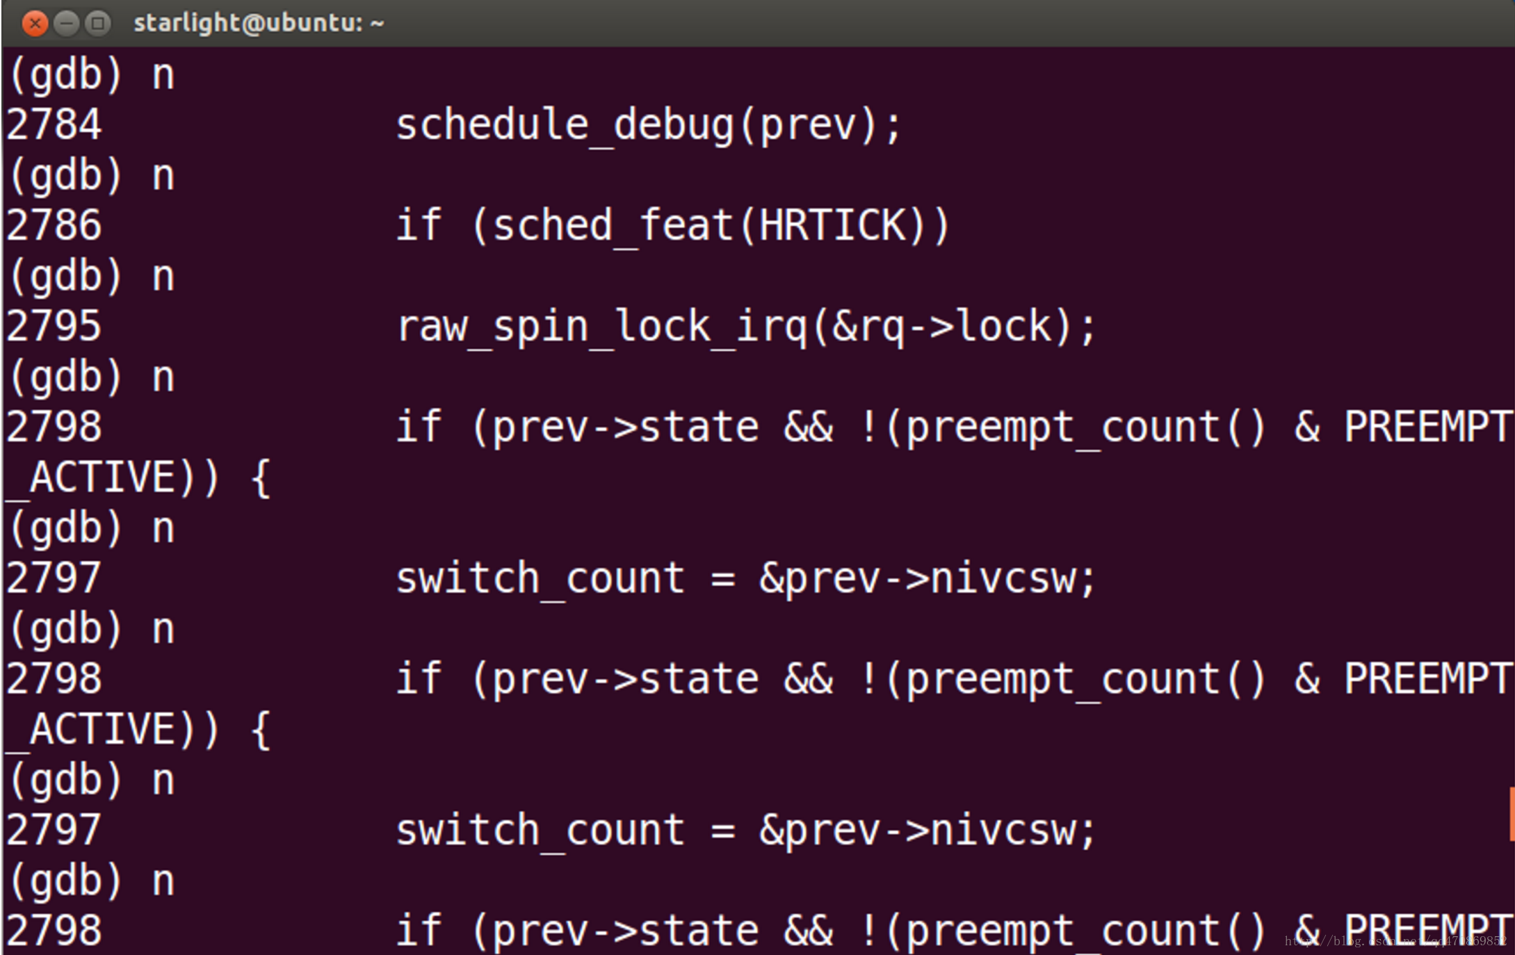Click the if (sched_feat(HRTICK)) code text
This screenshot has height=955, width=1515.
coord(672,227)
